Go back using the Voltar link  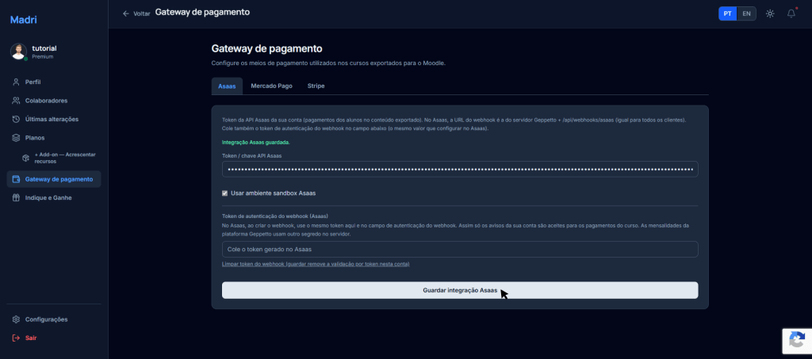point(136,13)
